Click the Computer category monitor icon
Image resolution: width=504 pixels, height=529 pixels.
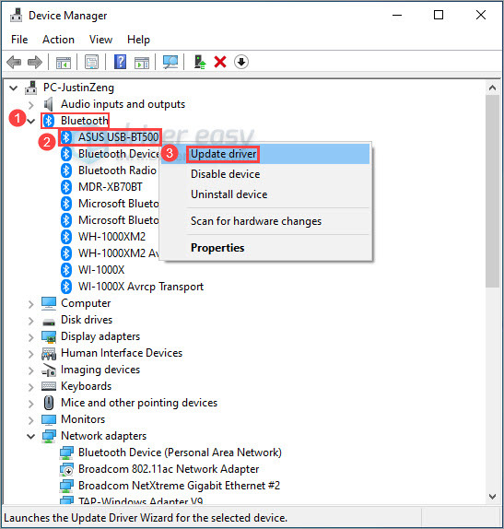49,303
